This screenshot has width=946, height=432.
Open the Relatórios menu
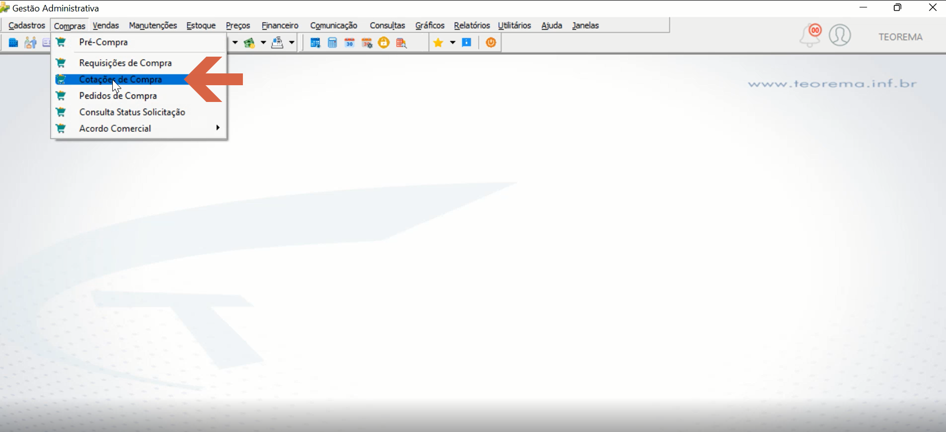[x=472, y=25]
